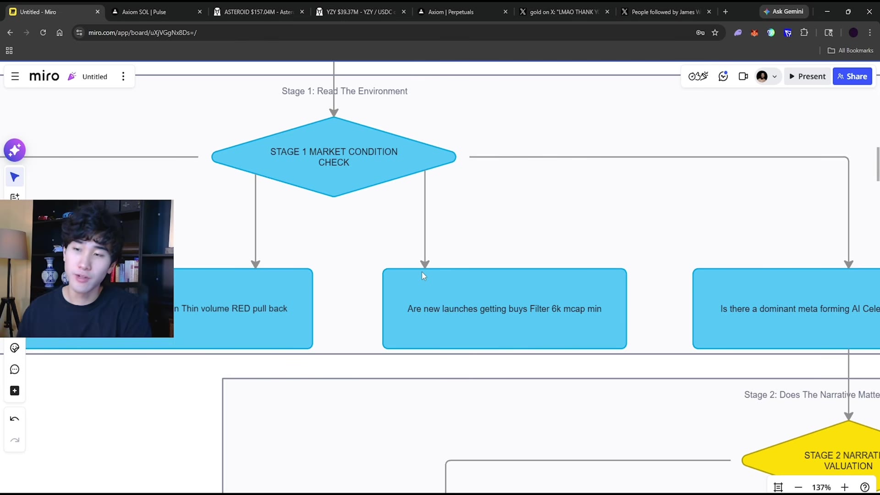Expand the user avatar dropdown arrow
This screenshot has height=495, width=880.
click(x=775, y=77)
